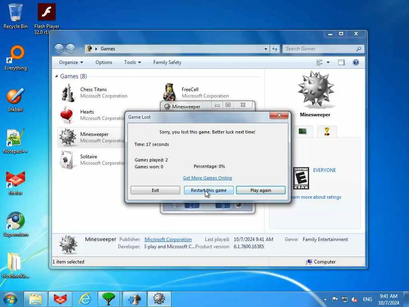Image resolution: width=409 pixels, height=307 pixels.
Task: Open the Flash Player desktop icon
Action: (x=47, y=18)
